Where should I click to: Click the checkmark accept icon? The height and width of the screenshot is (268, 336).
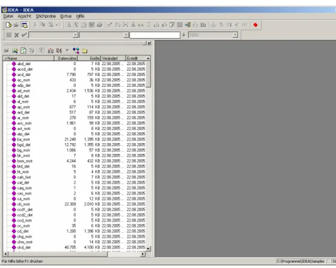(24, 35)
